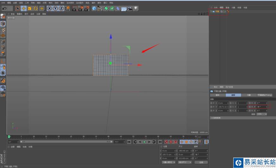Image resolution: width=276 pixels, height=168 pixels.
Task: Play the animation forwards
Action: coord(144,142)
